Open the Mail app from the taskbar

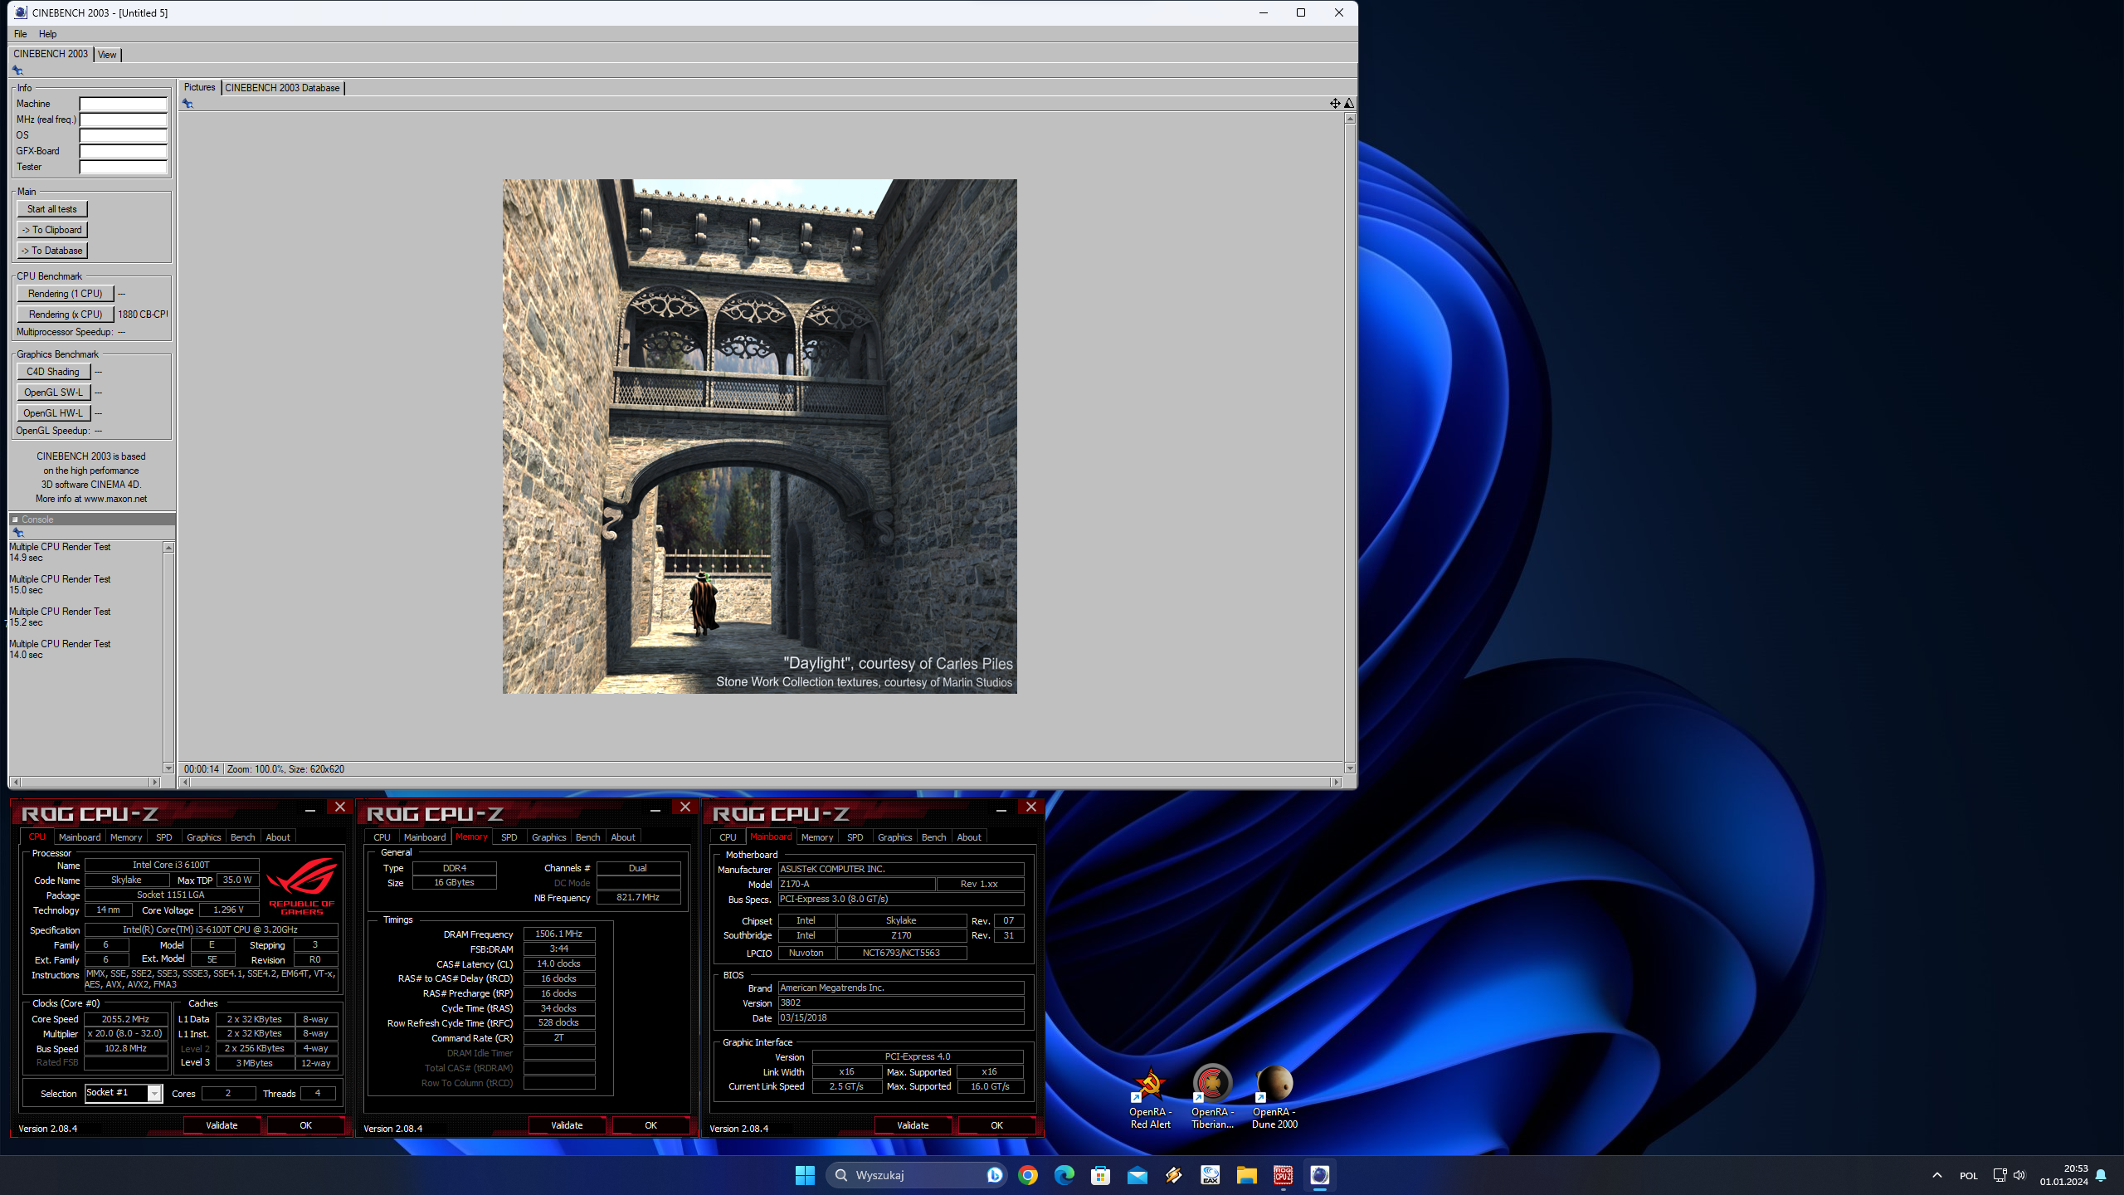(1138, 1175)
